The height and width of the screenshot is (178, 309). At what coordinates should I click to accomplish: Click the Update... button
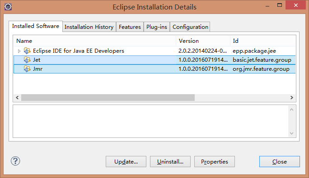126,161
